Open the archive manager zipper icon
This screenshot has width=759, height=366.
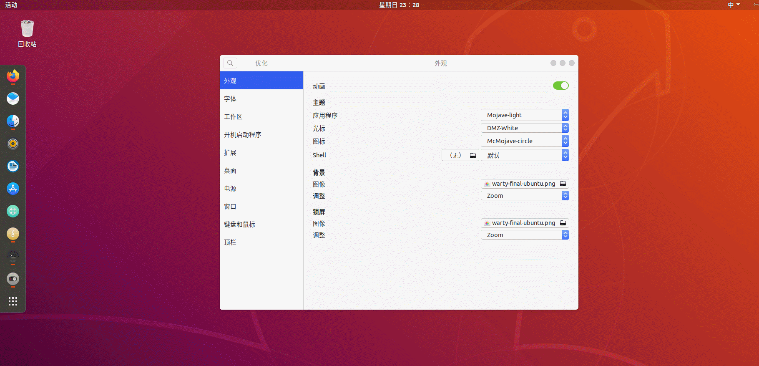(13, 234)
